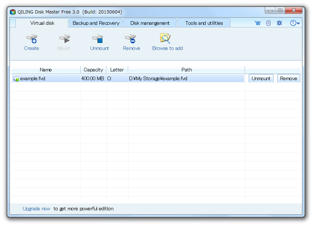This screenshot has width=313, height=226.
Task: Click the Remove toolbar icon
Action: tap(130, 39)
